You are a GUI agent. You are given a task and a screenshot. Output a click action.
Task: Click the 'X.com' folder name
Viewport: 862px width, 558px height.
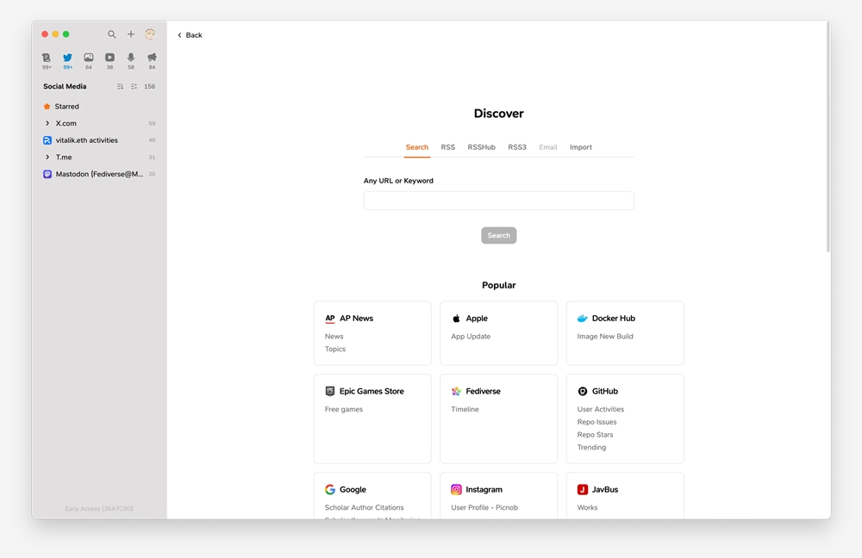(66, 124)
